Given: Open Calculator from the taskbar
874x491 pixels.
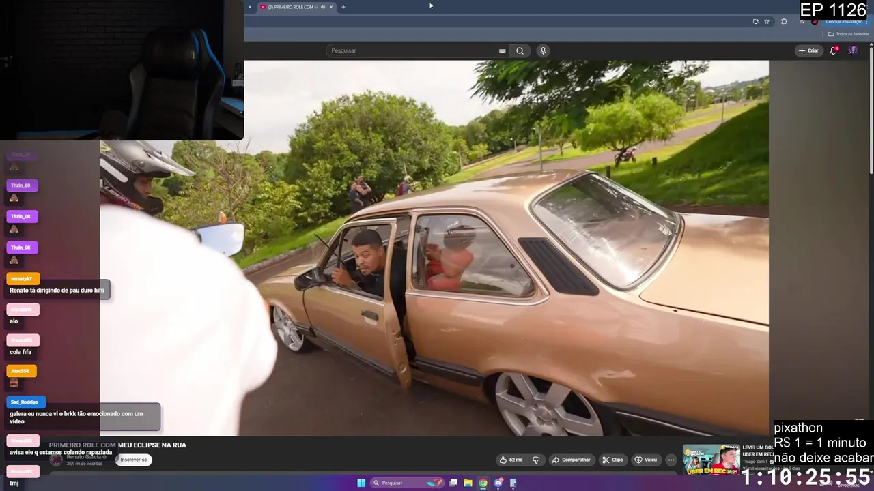Looking at the screenshot, I should (513, 483).
